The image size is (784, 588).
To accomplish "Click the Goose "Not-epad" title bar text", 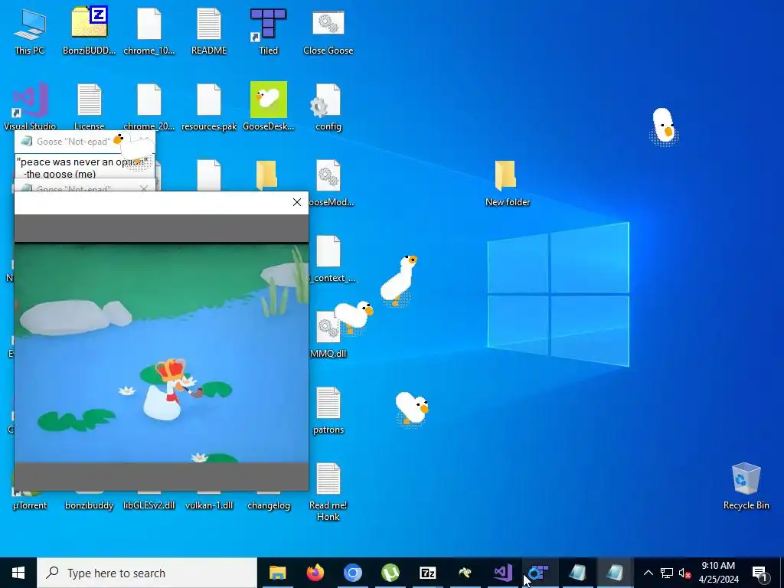I will point(73,142).
